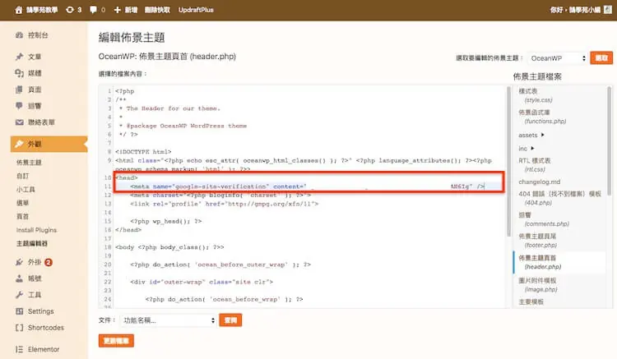Screen dimensions: 617x359
Task: Click the 你好 user greeting in admin bar
Action: pyautogui.click(x=575, y=10)
